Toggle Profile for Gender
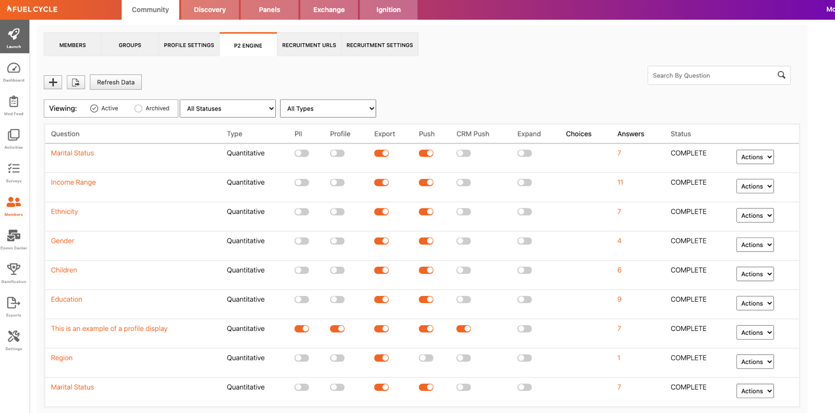The height and width of the screenshot is (413, 835). (337, 241)
